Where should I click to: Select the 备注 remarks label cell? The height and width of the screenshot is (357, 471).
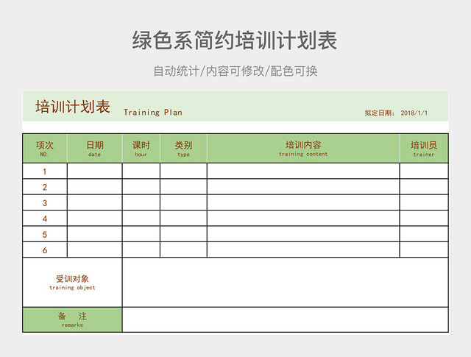click(x=72, y=319)
